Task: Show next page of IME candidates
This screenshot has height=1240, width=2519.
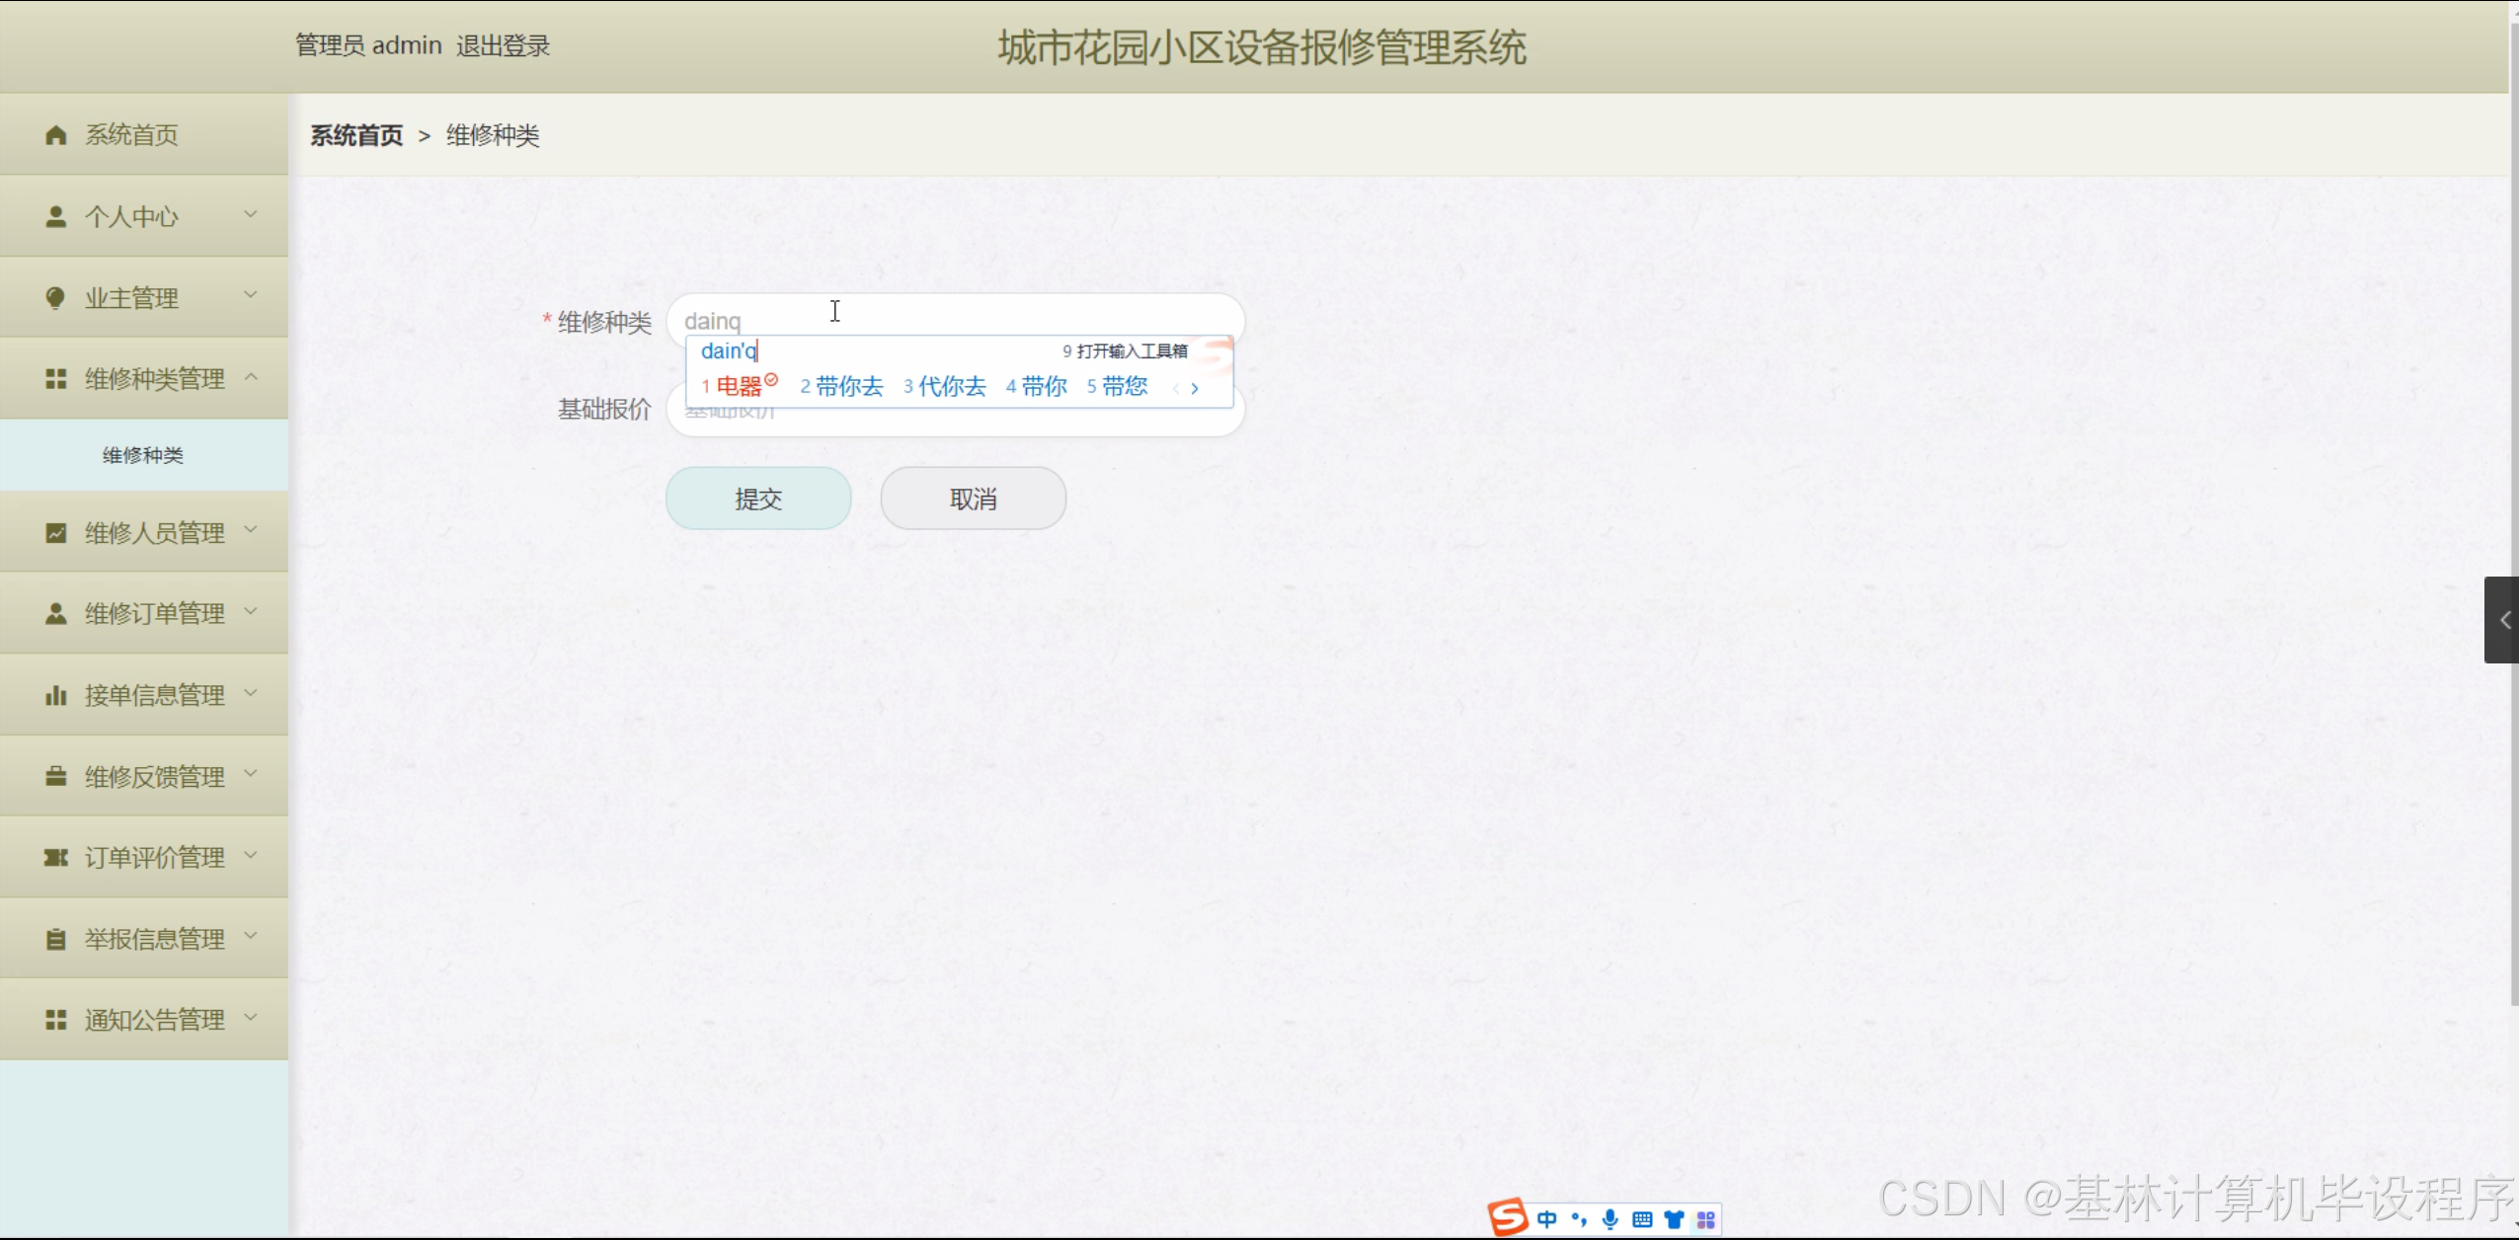Action: [1195, 388]
